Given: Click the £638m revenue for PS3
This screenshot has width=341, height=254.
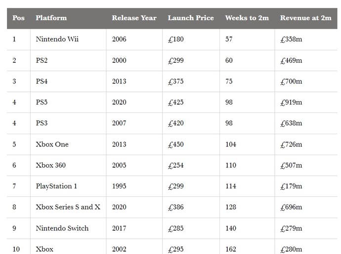Looking at the screenshot, I should pos(291,123).
